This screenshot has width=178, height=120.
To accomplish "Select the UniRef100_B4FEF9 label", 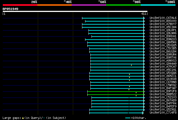I will pos(163,107).
